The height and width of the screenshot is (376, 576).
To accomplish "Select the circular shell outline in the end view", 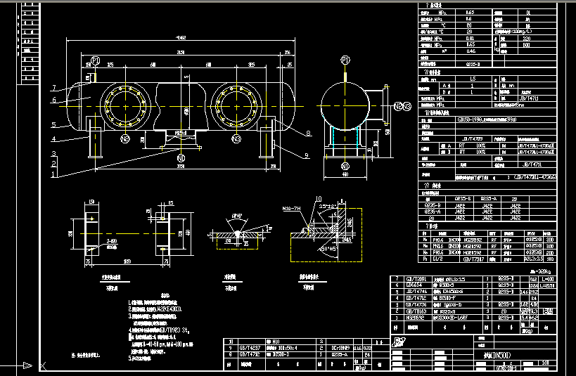I will (345, 107).
